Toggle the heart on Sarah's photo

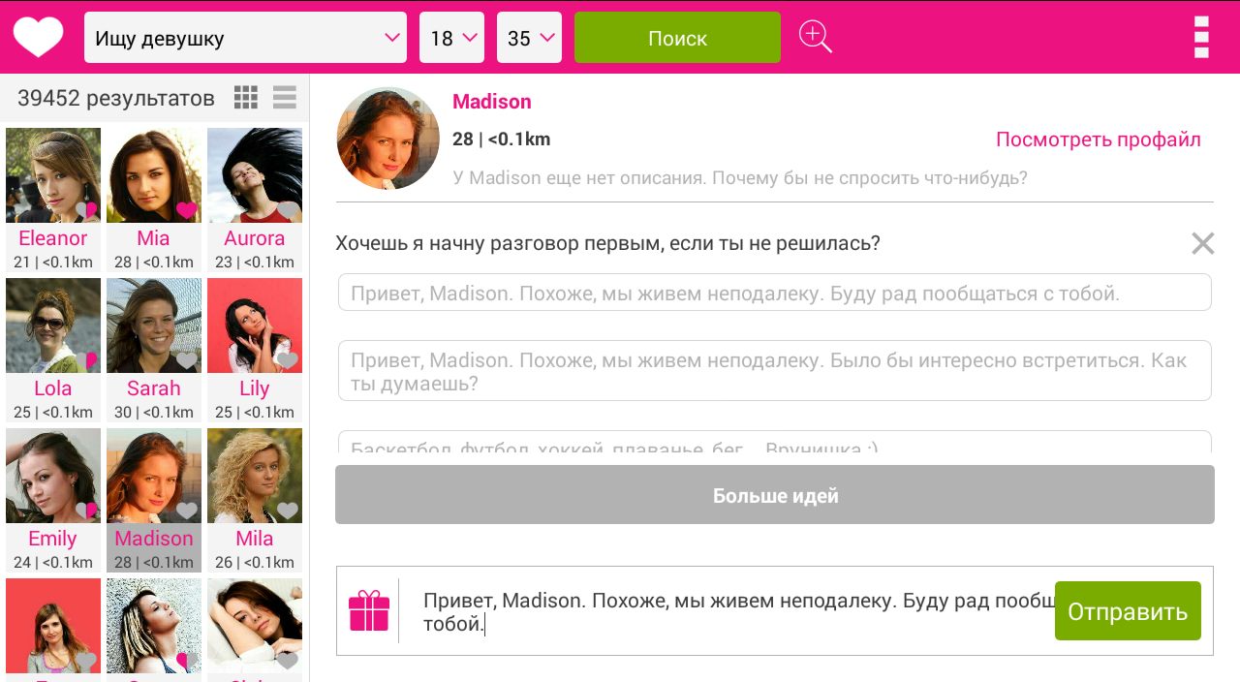pos(187,360)
